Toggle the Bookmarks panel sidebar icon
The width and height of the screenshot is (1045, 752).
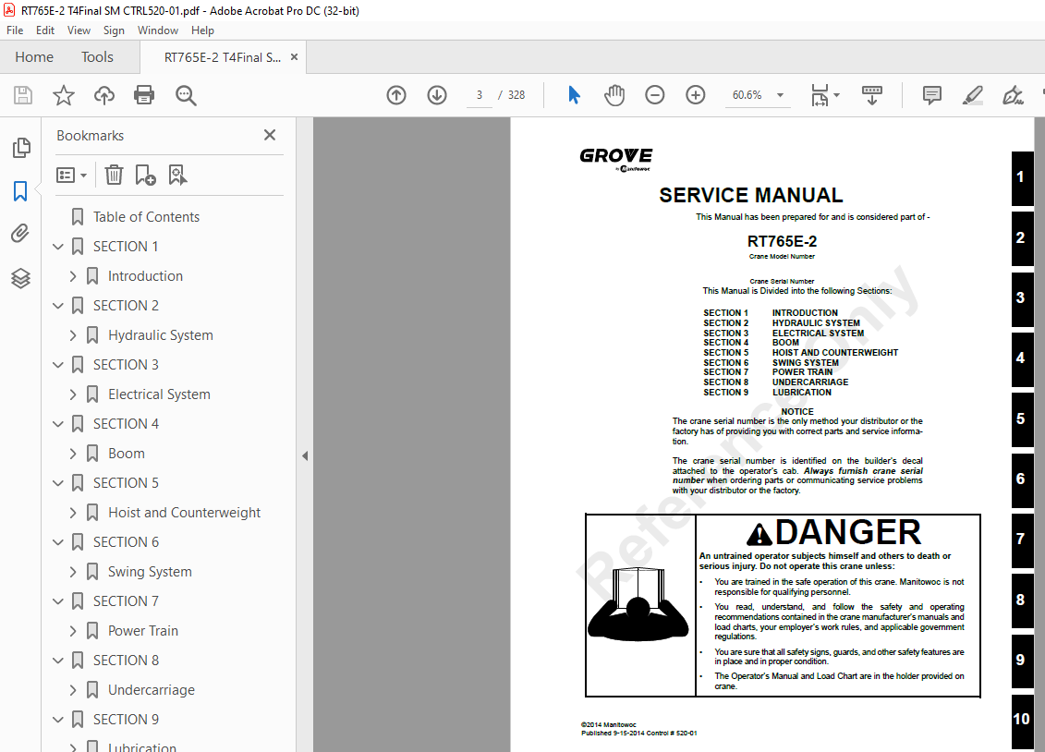pyautogui.click(x=20, y=191)
